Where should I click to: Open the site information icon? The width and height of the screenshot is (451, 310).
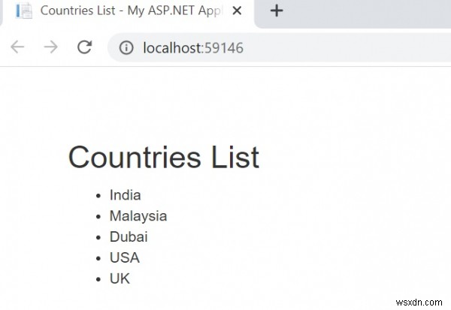pyautogui.click(x=127, y=48)
